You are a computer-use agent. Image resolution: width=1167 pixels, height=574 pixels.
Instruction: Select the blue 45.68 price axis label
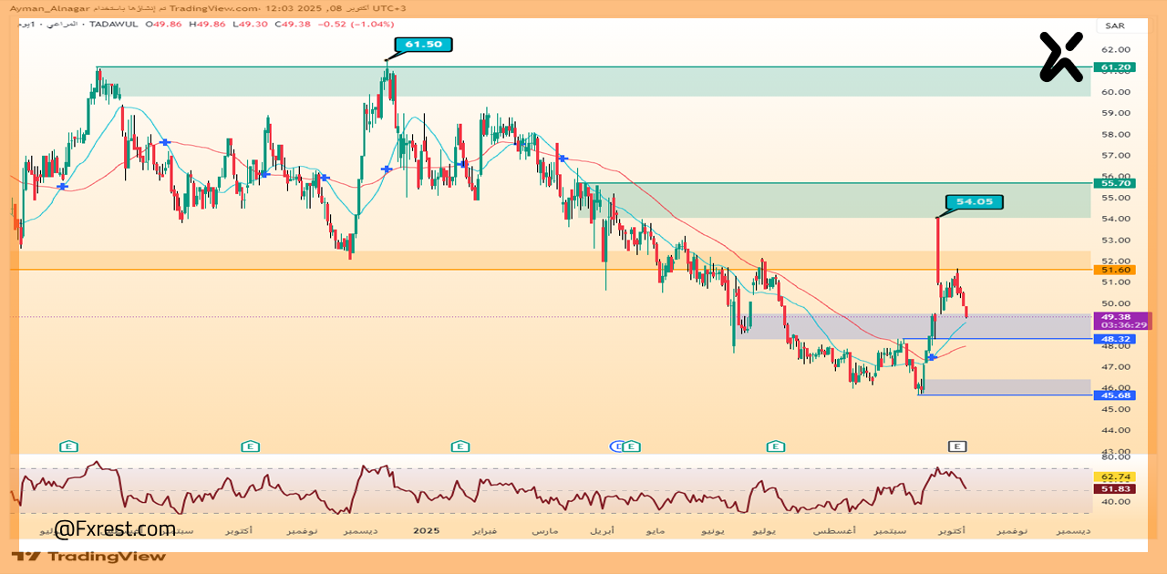click(1116, 395)
